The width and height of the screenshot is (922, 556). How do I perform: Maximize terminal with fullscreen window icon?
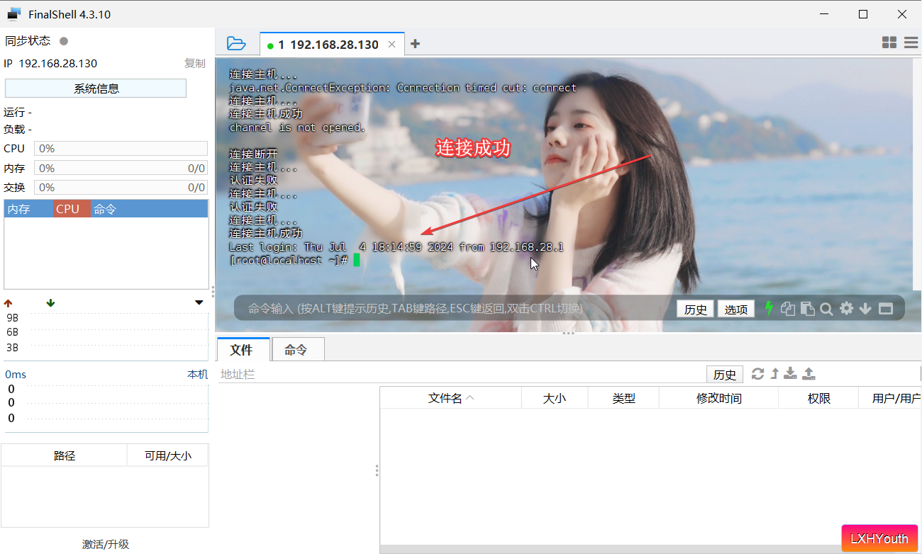point(885,309)
